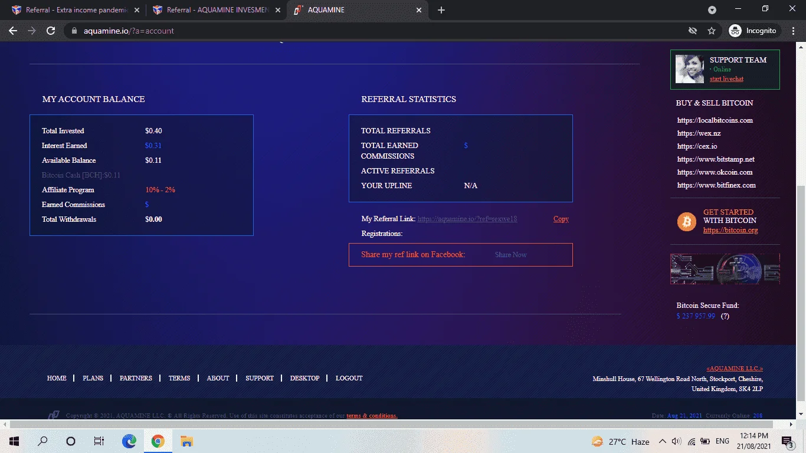Open Wi-Fi network tray icon

click(692, 441)
